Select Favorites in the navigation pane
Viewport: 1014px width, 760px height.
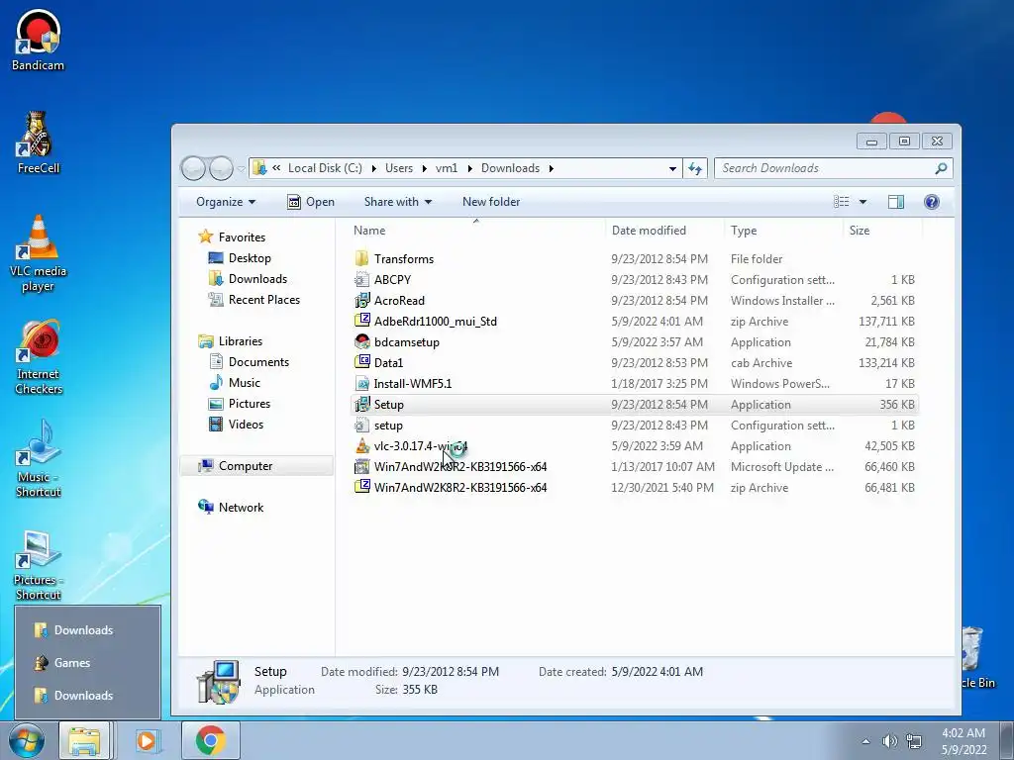pyautogui.click(x=232, y=237)
